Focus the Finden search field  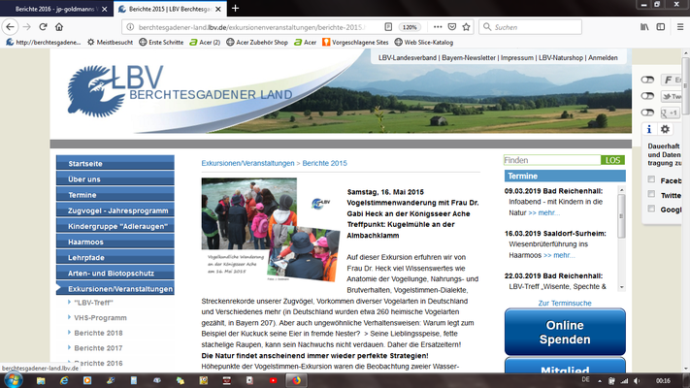552,160
